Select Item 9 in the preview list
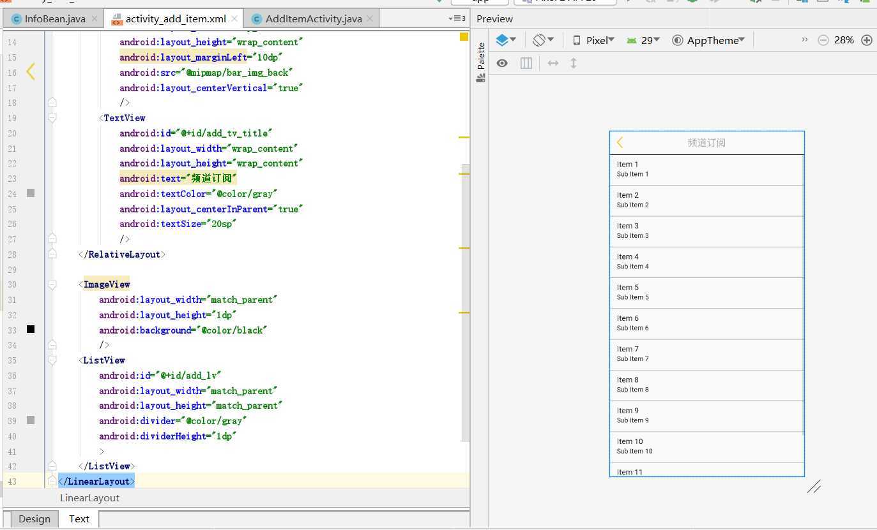877x530 pixels. pos(706,416)
